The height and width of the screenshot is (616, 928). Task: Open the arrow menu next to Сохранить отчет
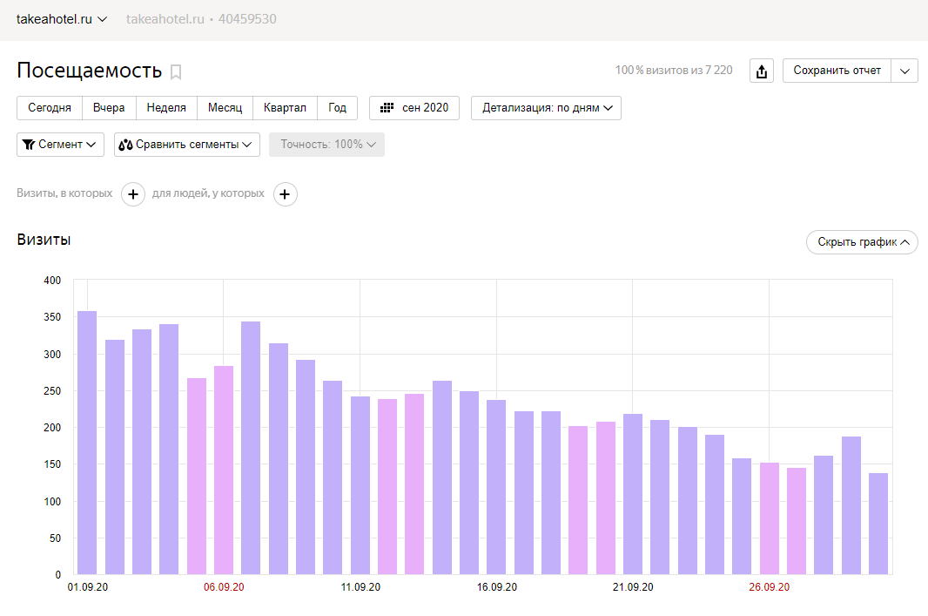point(904,71)
